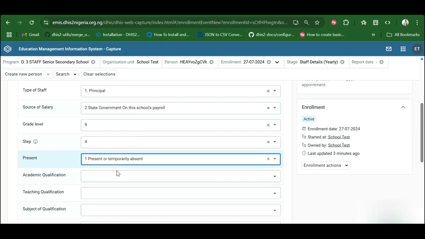Image resolution: width=425 pixels, height=239 pixels.
Task: Open the zoom magnifier icon in address bar
Action: (x=306, y=23)
